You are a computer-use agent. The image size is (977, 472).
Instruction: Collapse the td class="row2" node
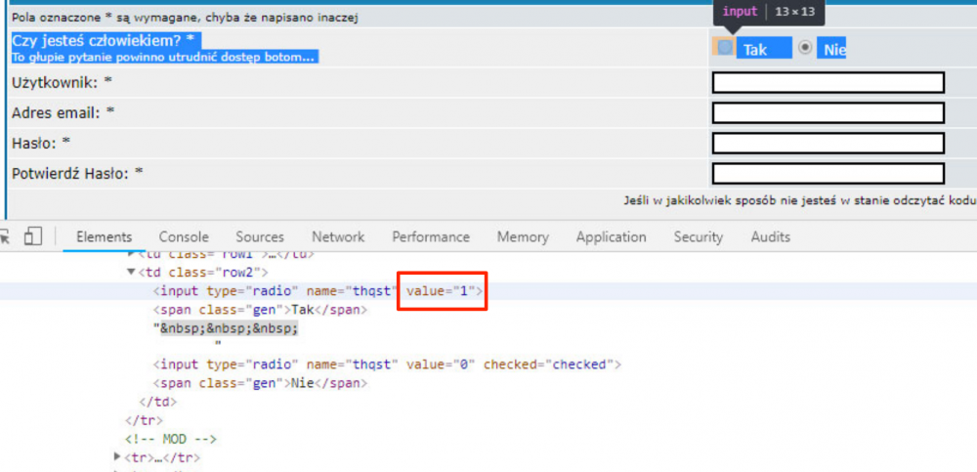click(x=131, y=272)
